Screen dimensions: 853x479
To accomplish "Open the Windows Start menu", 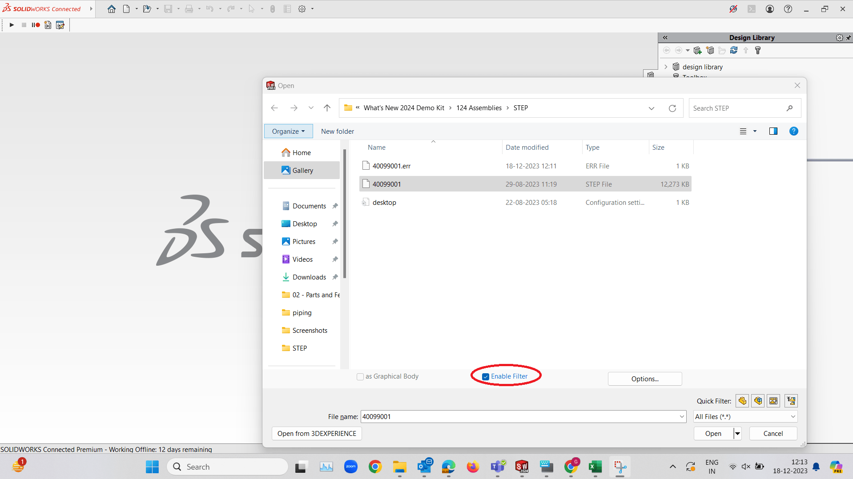I will pyautogui.click(x=152, y=467).
